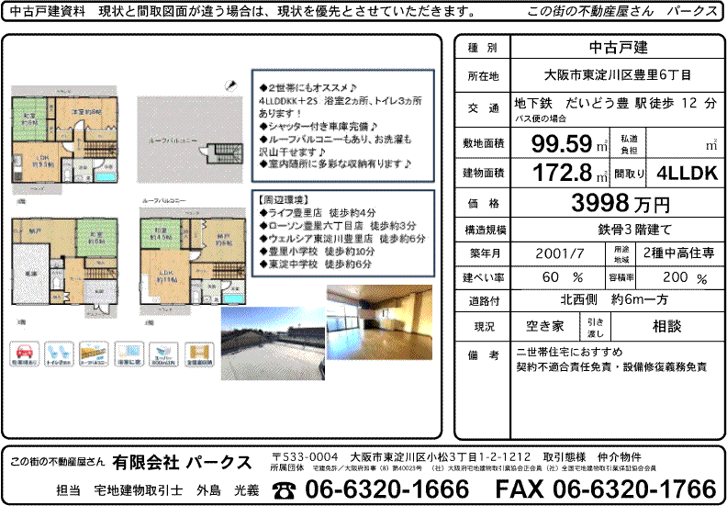Click the all-room storage feature icon

tap(200, 356)
